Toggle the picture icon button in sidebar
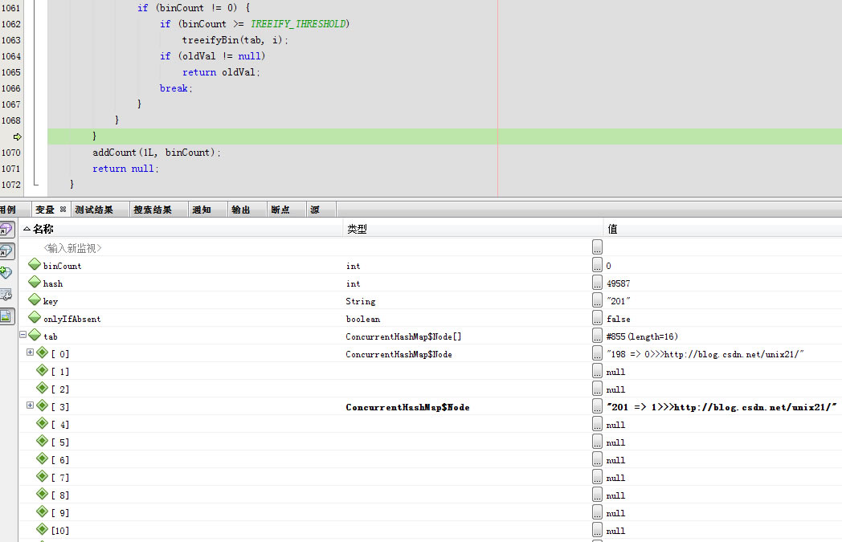Image resolution: width=842 pixels, height=542 pixels. [x=6, y=316]
